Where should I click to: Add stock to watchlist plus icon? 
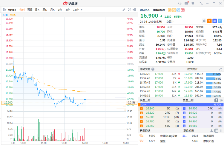click(220, 21)
